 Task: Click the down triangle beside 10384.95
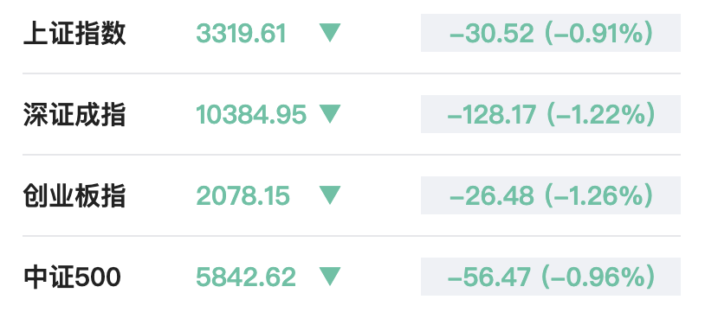[x=330, y=114]
